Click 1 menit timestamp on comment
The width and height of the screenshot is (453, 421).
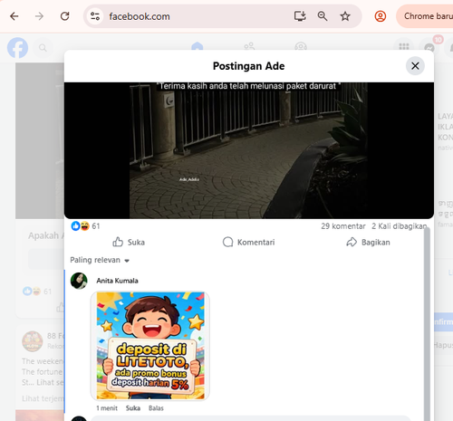point(107,408)
